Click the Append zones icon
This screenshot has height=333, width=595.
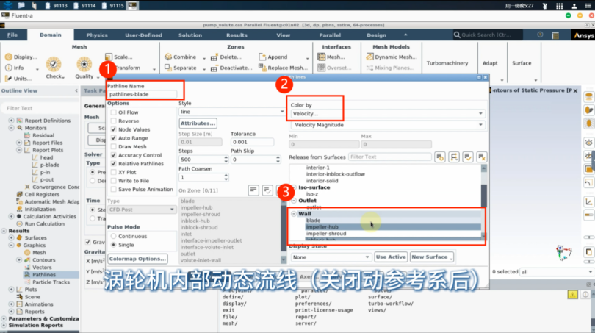(262, 57)
